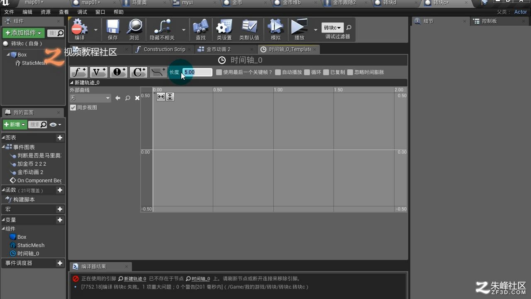Click the use selected asset arrow icon
Viewport: 531px width, 299px height.
118,98
